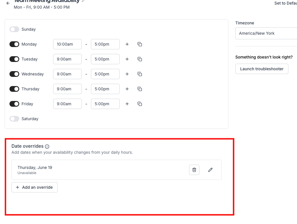The height and width of the screenshot is (224, 297).
Task: Delete the Thursday, June 19 override
Action: tap(194, 170)
